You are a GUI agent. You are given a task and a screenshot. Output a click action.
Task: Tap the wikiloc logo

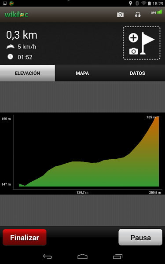16,15
